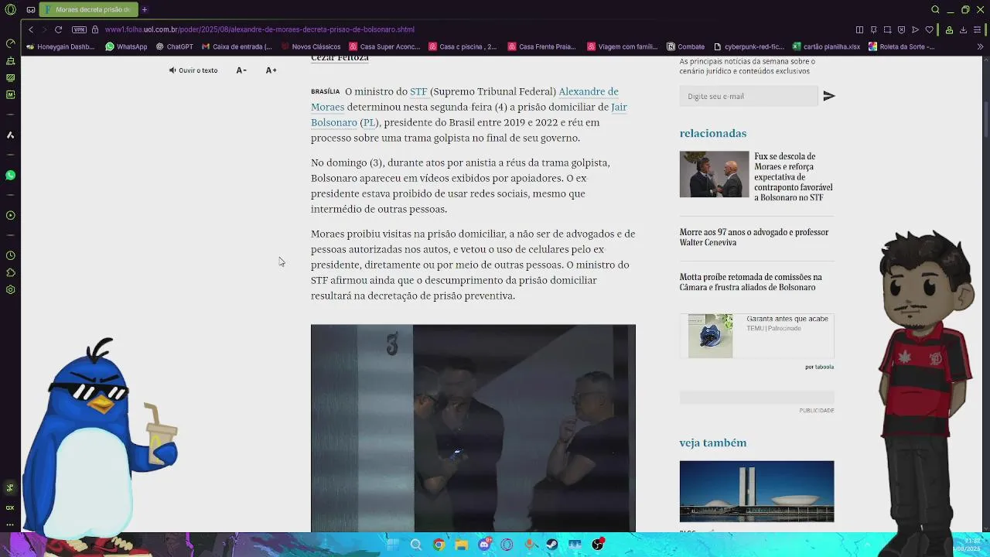Click the Digite seu e-mail field
Viewport: 990px width, 557px height.
point(748,96)
